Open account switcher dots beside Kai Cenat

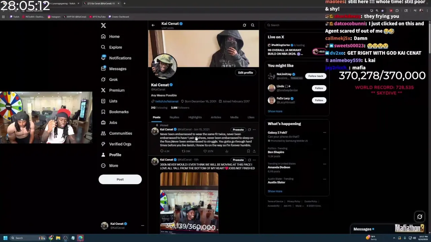pyautogui.click(x=142, y=226)
